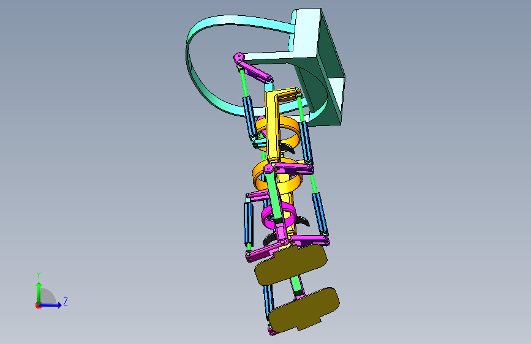The height and width of the screenshot is (344, 531).
Task: Click the green Y axis arrow of triad
Action: (x=39, y=293)
